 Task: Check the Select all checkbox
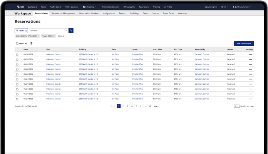click(x=17, y=44)
